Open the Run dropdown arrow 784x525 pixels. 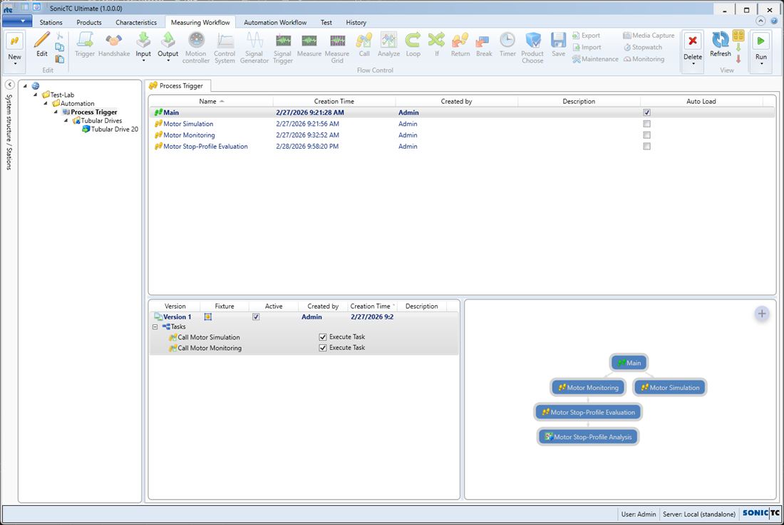pyautogui.click(x=761, y=64)
